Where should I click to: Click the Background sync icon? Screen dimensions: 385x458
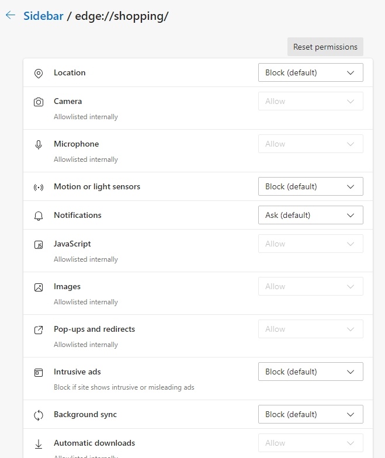(x=39, y=415)
